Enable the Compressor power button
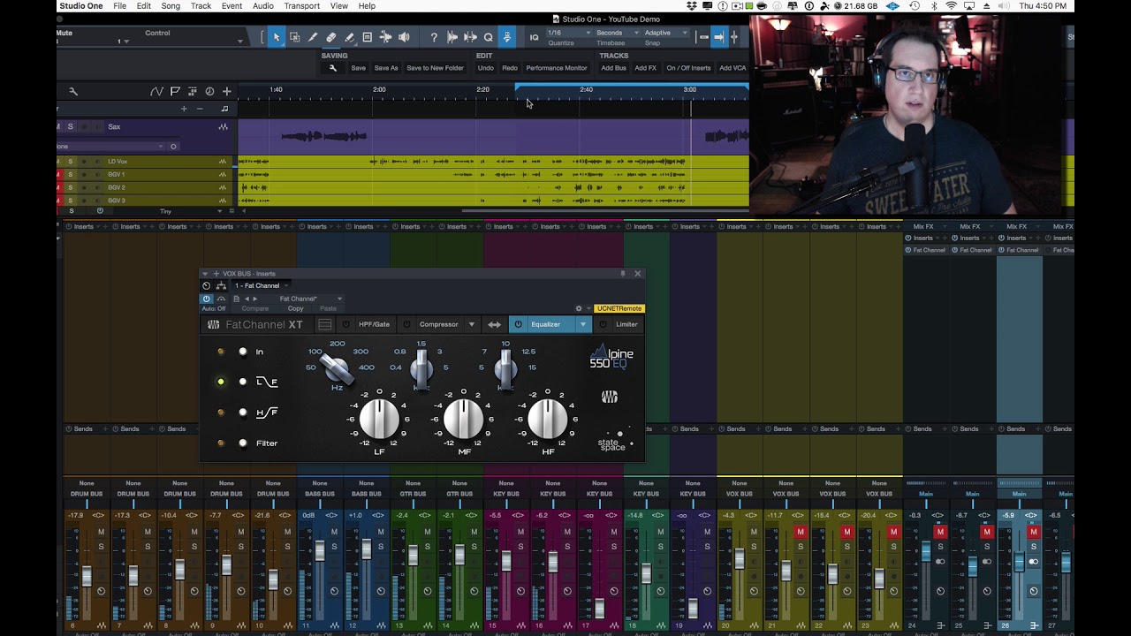Viewport: 1131px width, 636px height. click(407, 324)
